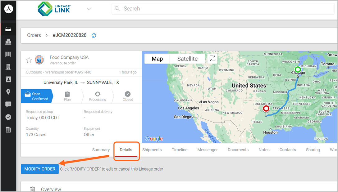Switch map to Satellite view
Viewport: 338px width, 192px height.
tap(187, 59)
